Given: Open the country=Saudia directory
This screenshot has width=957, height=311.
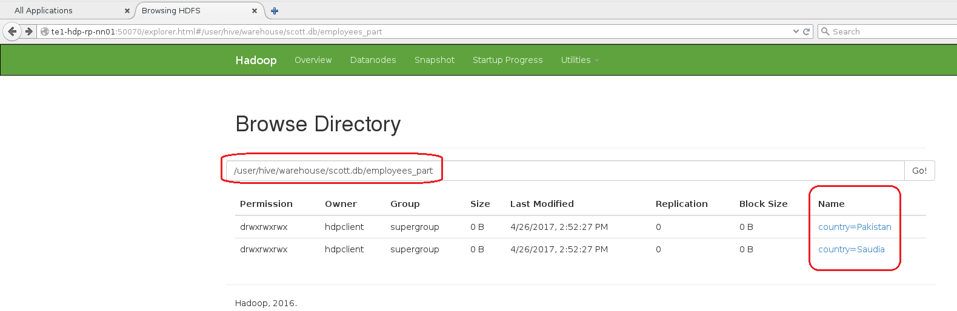Looking at the screenshot, I should (x=851, y=249).
